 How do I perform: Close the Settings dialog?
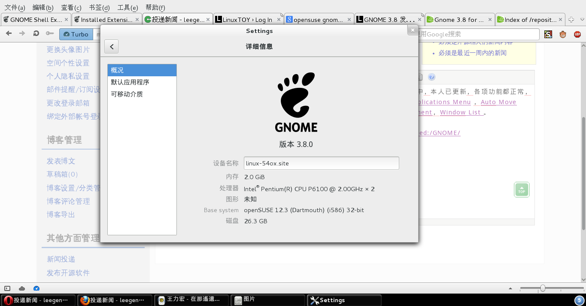[413, 30]
